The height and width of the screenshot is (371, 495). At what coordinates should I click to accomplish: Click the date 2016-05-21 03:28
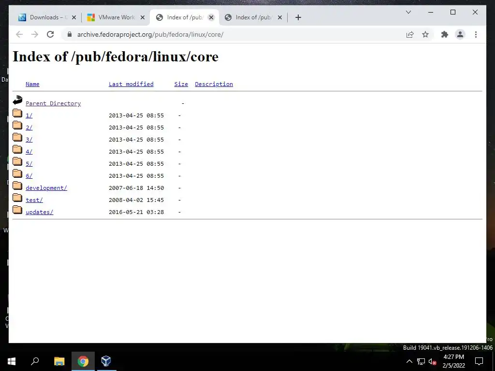pyautogui.click(x=136, y=212)
